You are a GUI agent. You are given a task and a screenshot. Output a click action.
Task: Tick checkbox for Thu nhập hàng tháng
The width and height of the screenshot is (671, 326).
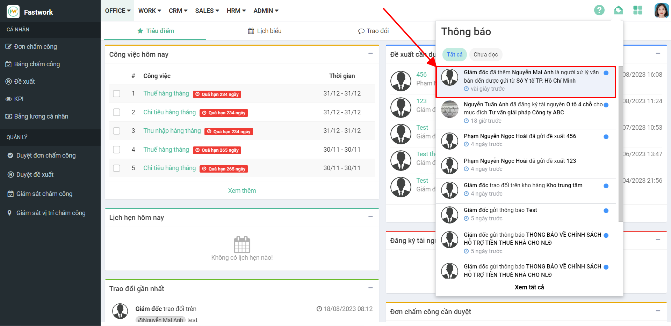(117, 131)
